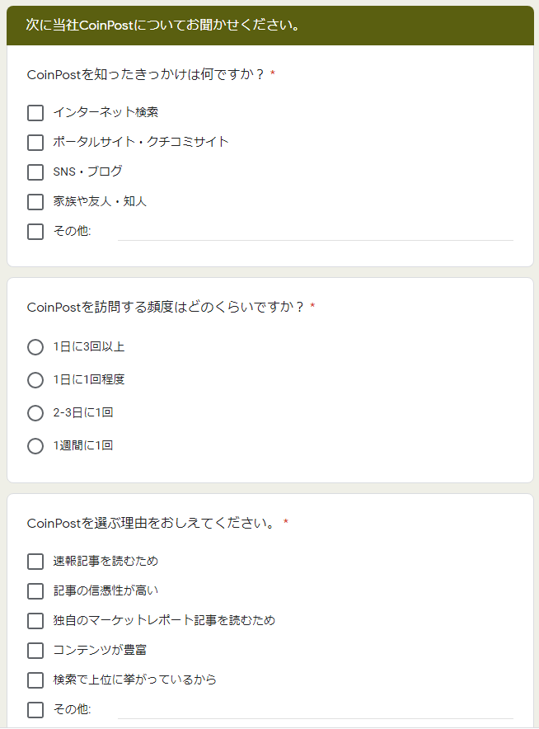Tick 記事の信憑性が高い checkbox
539x729 pixels.
[x=35, y=591]
